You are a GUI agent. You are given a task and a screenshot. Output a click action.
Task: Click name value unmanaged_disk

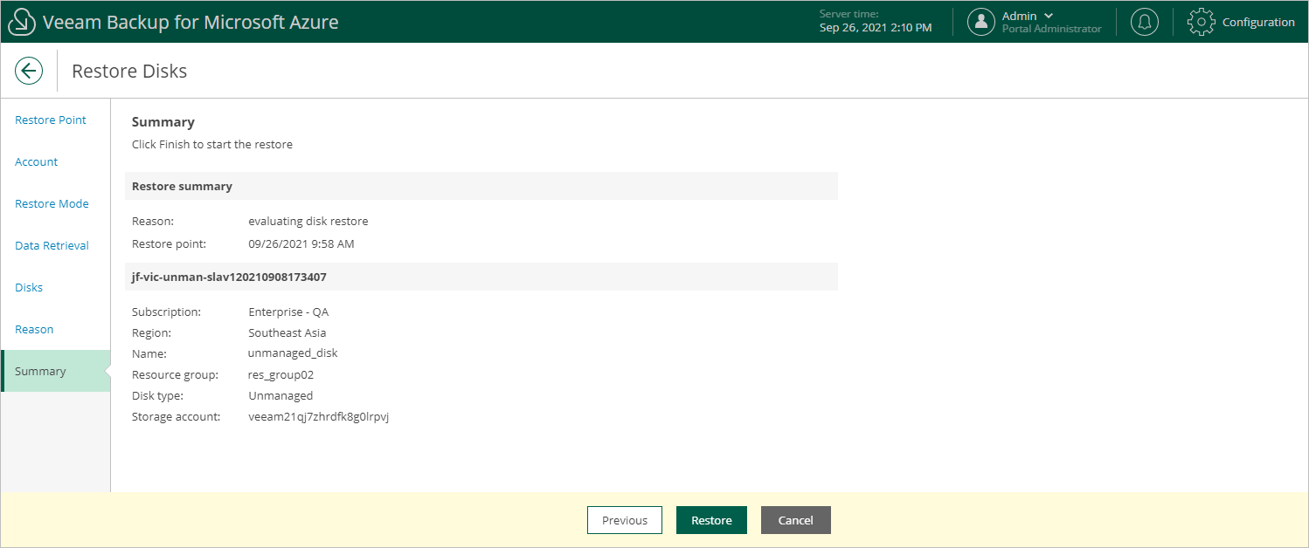coord(293,353)
